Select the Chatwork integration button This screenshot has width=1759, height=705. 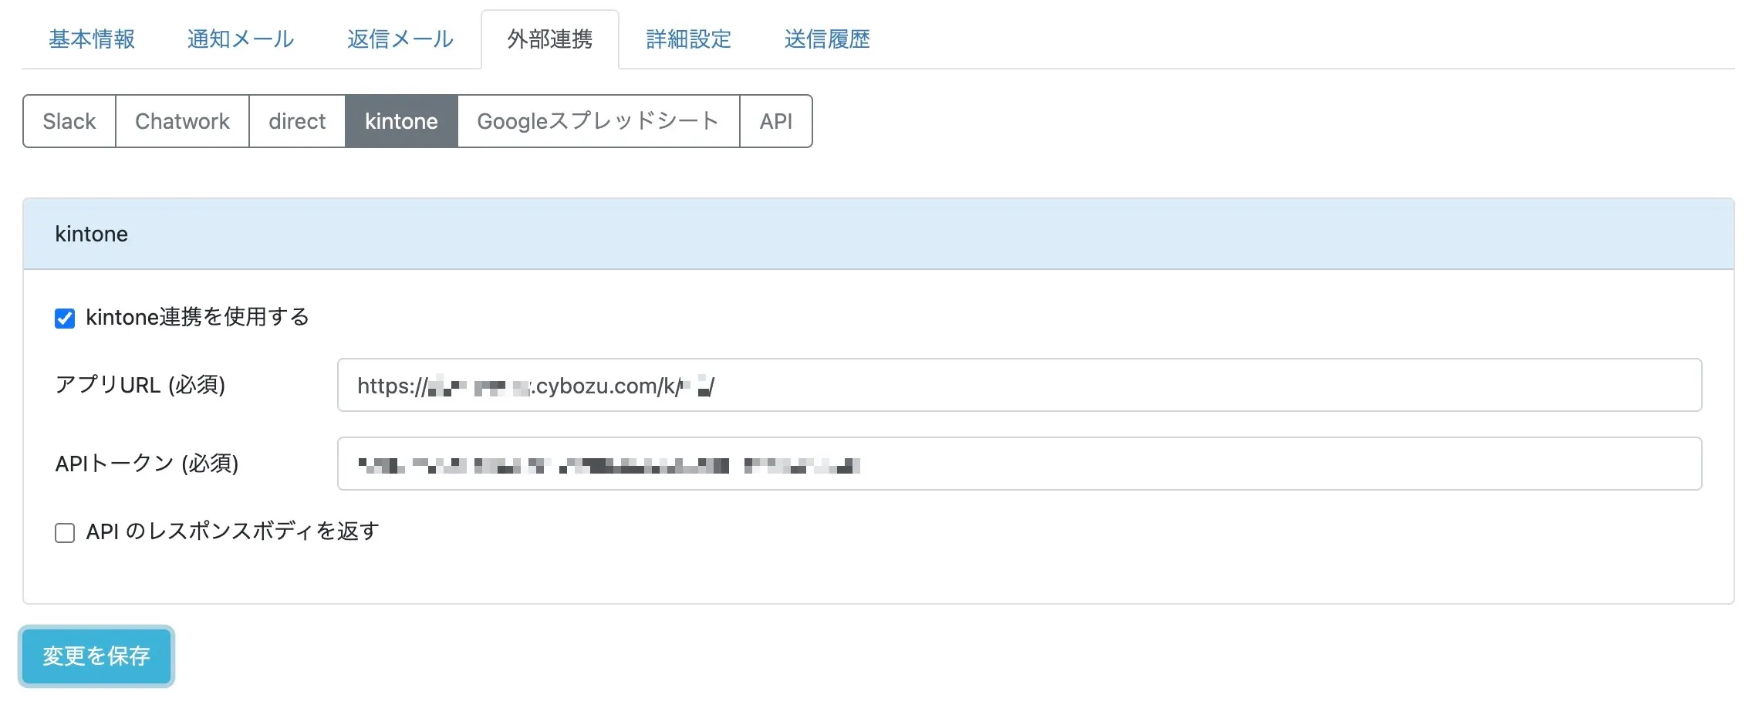click(182, 121)
